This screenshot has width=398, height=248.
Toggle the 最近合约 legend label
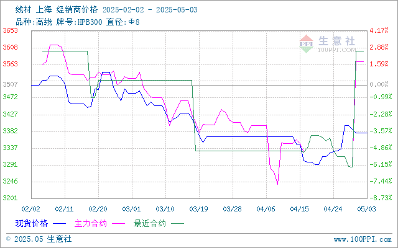[150, 223]
